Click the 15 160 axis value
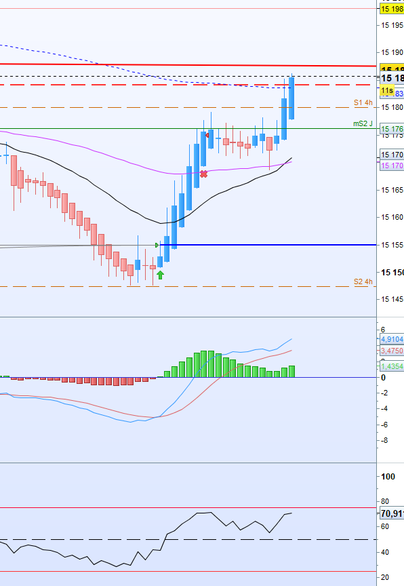This screenshot has width=404, height=586. (x=392, y=217)
